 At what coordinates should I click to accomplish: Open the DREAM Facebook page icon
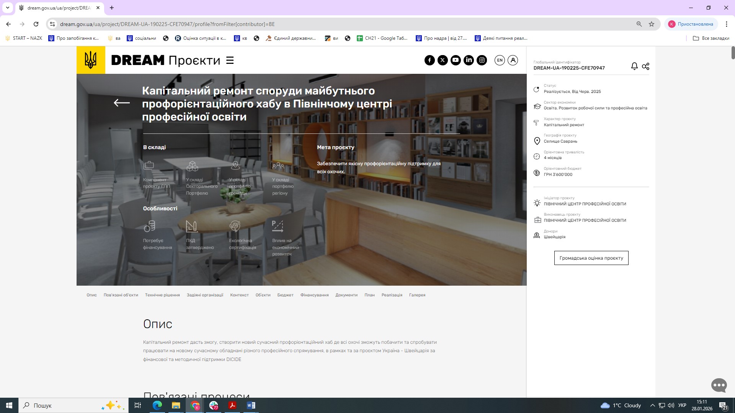[x=430, y=60]
